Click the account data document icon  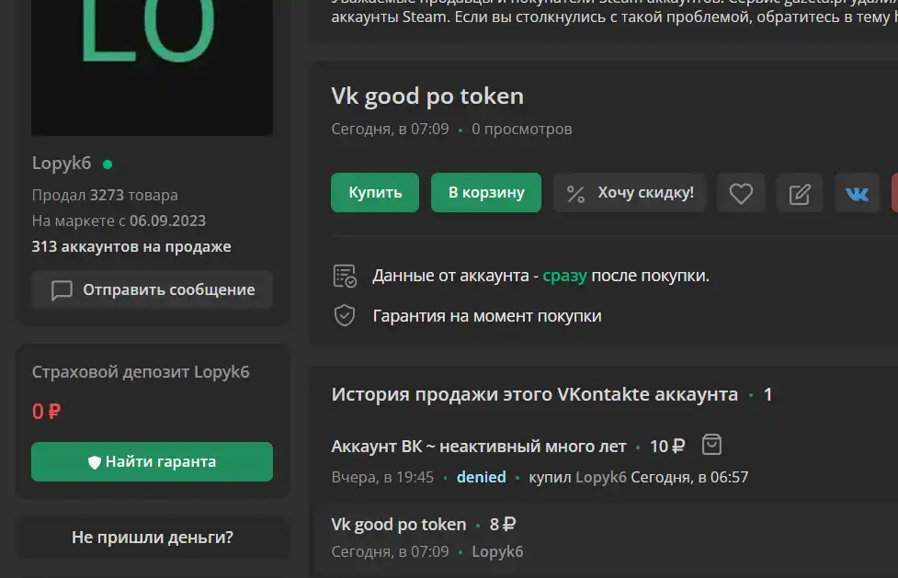345,276
